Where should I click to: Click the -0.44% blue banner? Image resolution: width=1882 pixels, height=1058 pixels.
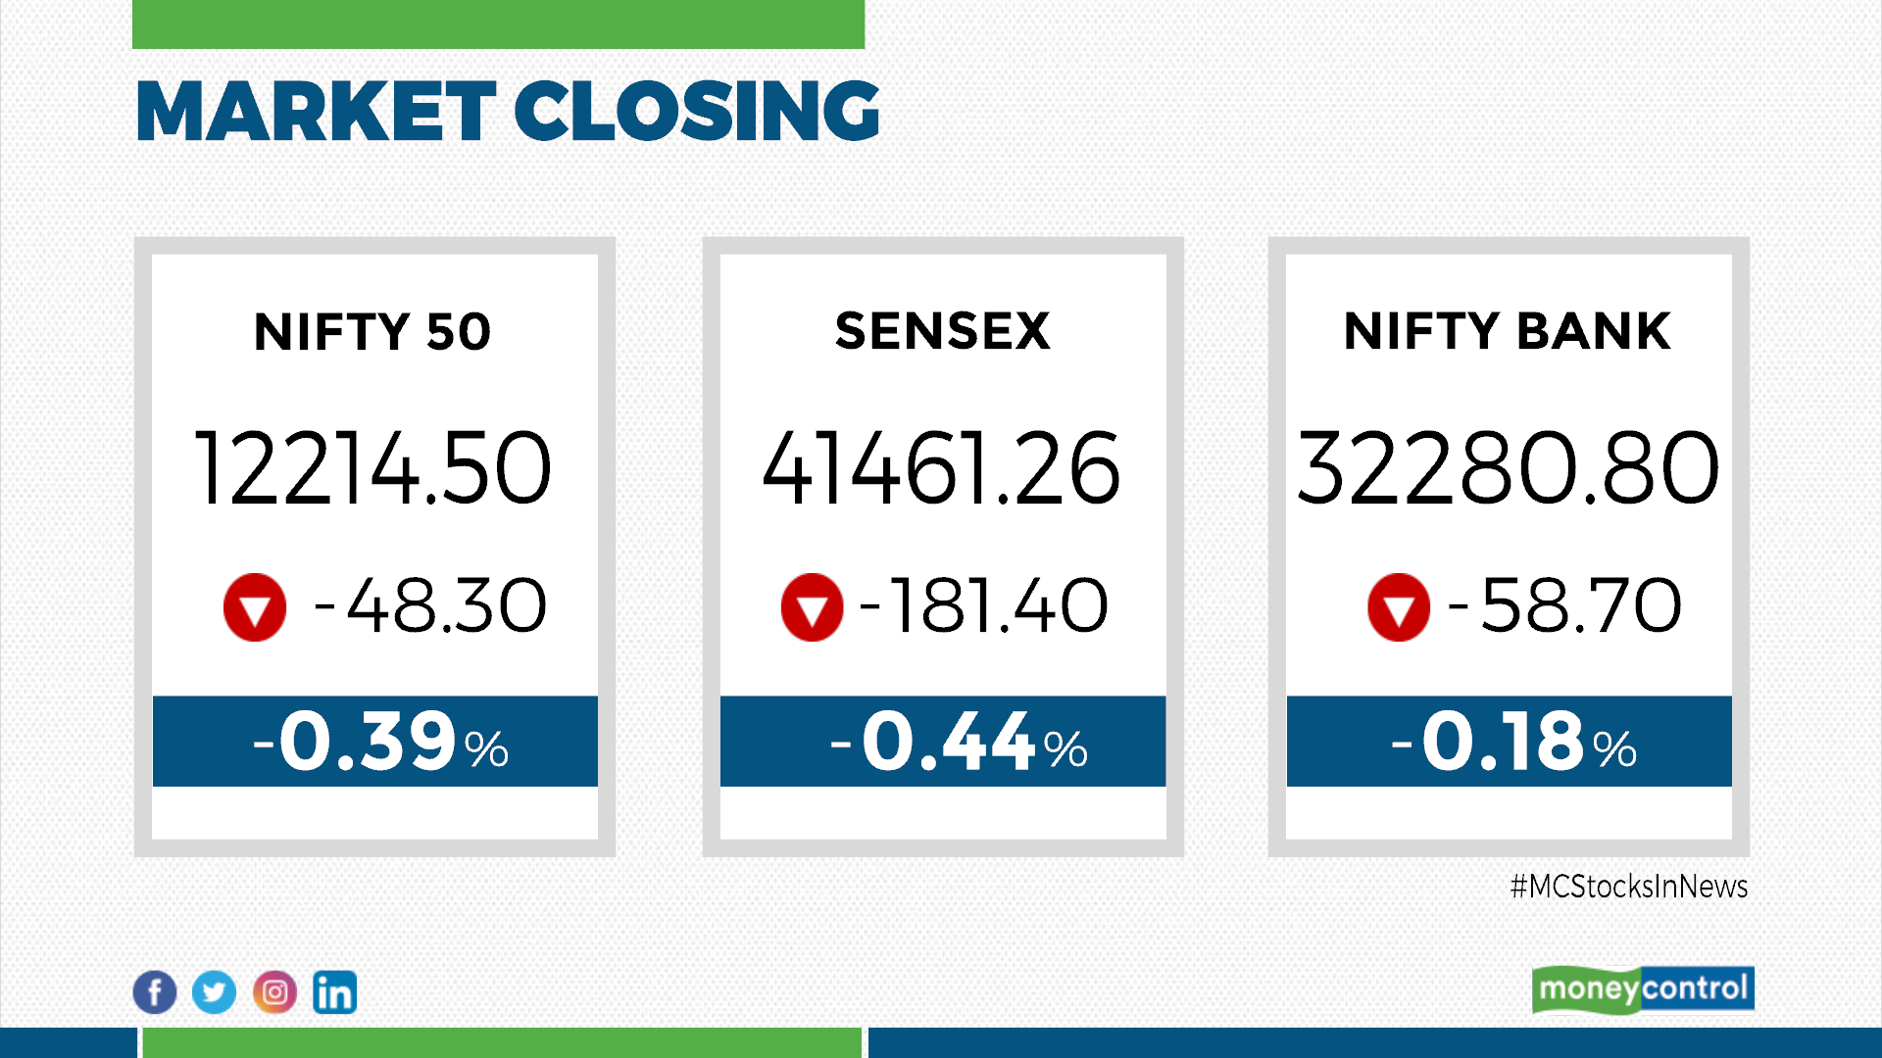click(943, 742)
